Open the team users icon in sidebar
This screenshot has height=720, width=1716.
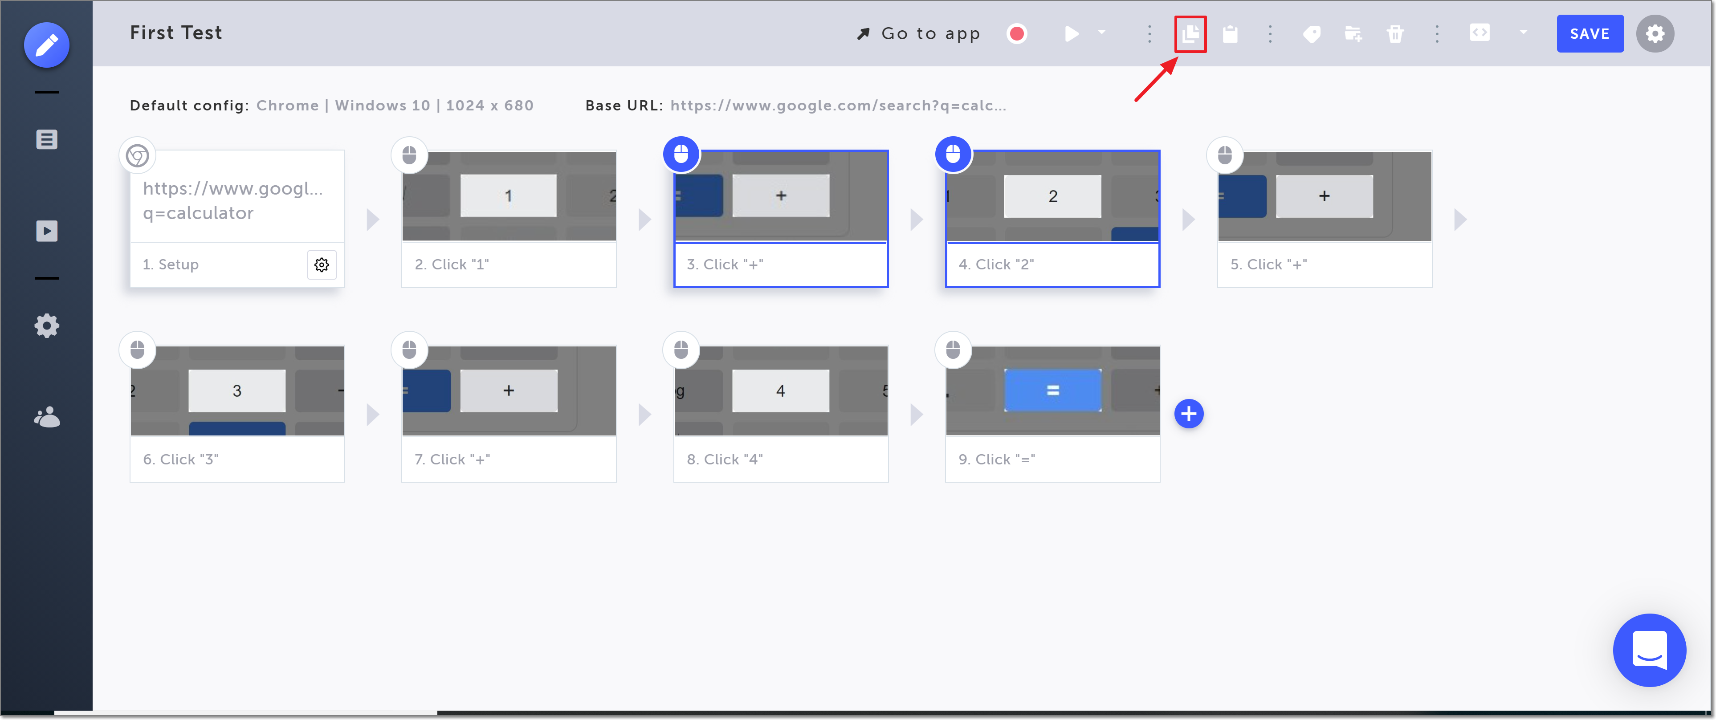click(47, 418)
